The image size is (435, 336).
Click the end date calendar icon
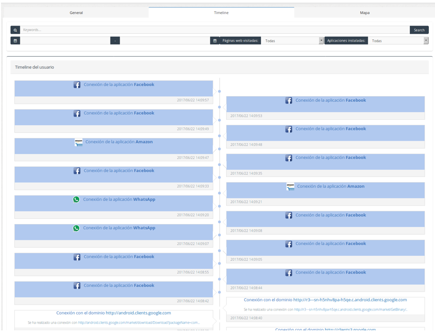[215, 40]
